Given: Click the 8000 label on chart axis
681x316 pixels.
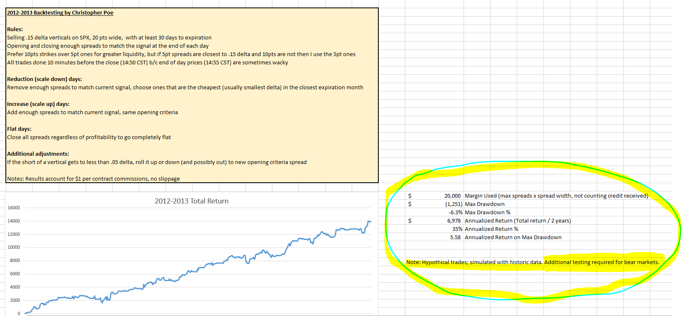Looking at the screenshot, I should (15, 261).
